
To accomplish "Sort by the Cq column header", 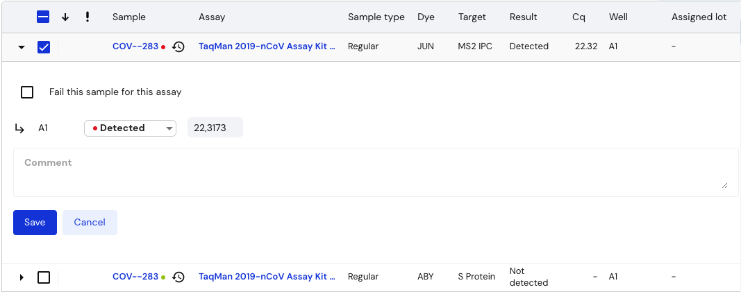I will tap(578, 17).
